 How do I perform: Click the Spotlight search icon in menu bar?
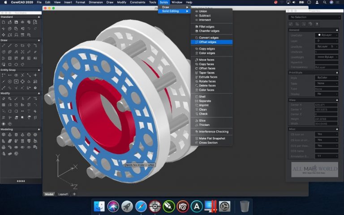click(x=324, y=2)
